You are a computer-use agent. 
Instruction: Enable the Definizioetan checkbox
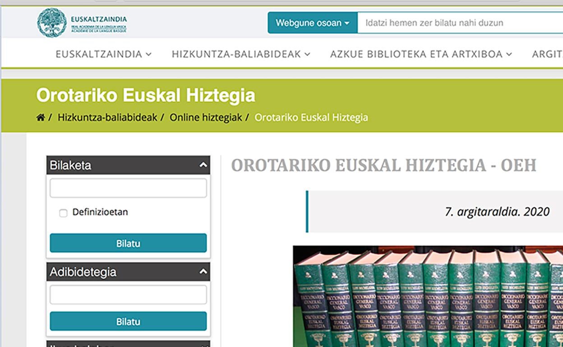coord(64,213)
